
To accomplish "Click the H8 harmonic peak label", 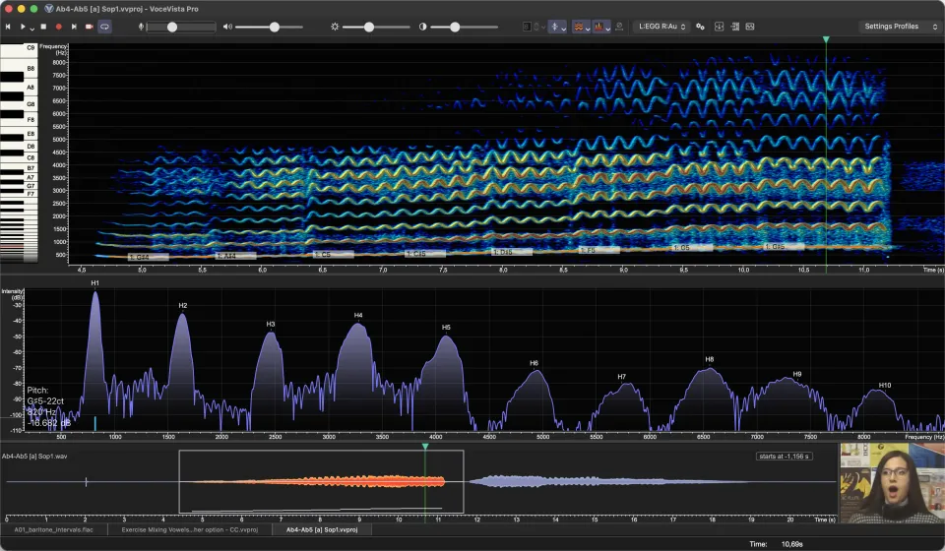I will pyautogui.click(x=710, y=359).
